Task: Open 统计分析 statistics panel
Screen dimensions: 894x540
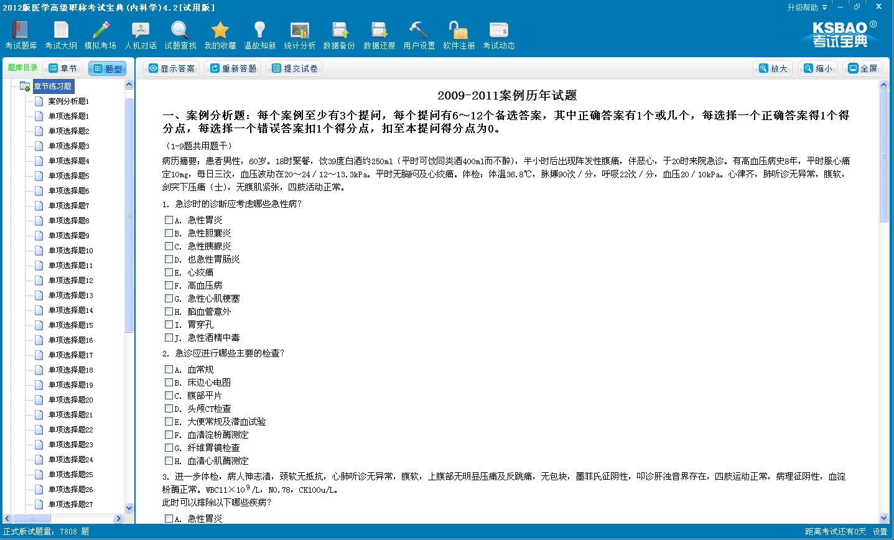Action: pos(299,34)
